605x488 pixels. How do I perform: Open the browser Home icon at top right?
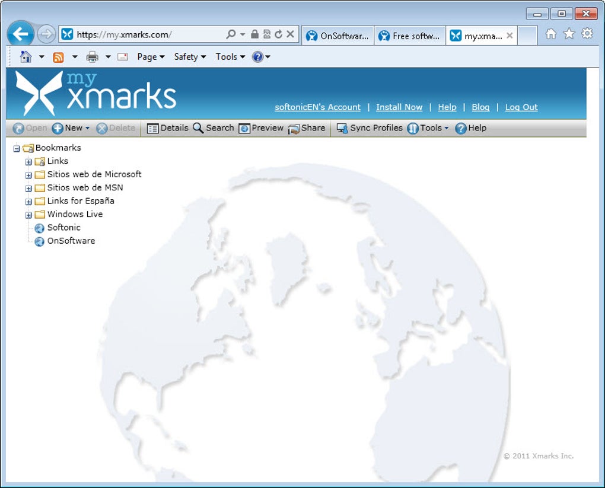(x=551, y=34)
